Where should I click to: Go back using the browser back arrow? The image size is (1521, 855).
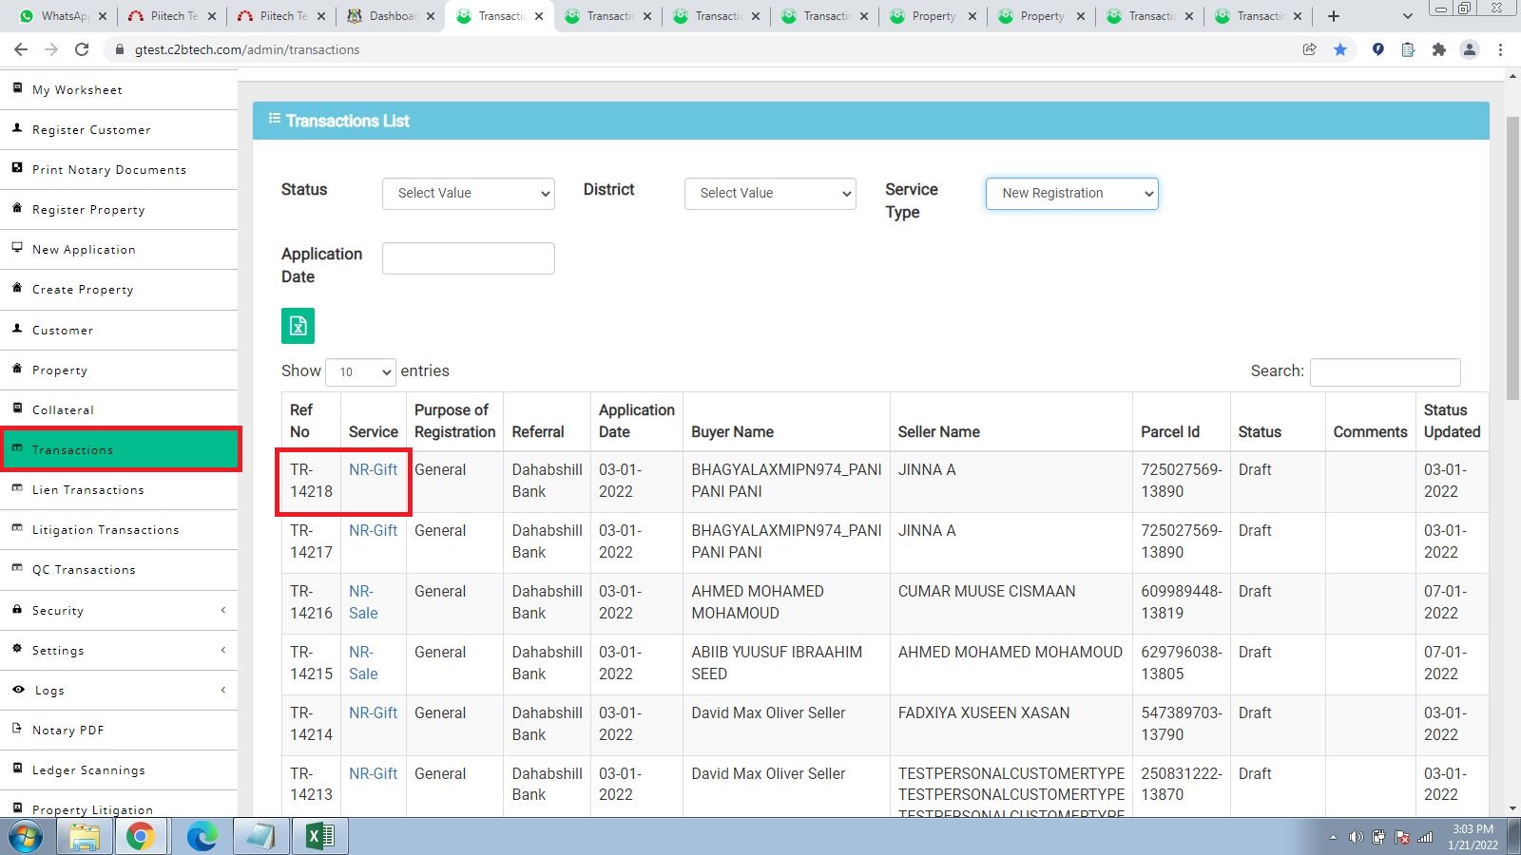click(x=21, y=49)
